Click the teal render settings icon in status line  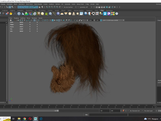[107, 7]
